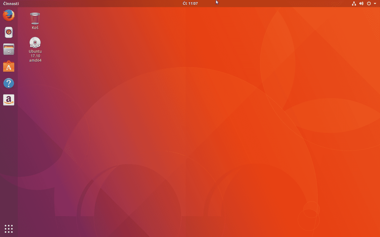Mute sound using the volume icon
Screen dimensions: 380x237
click(361, 3)
